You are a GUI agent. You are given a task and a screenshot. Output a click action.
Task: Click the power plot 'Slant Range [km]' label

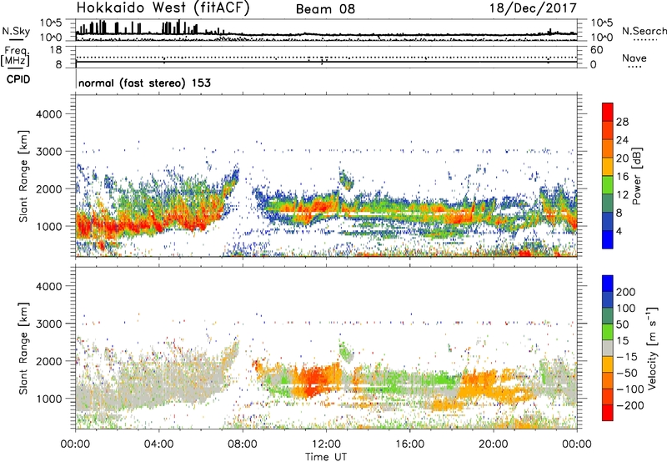(23, 176)
